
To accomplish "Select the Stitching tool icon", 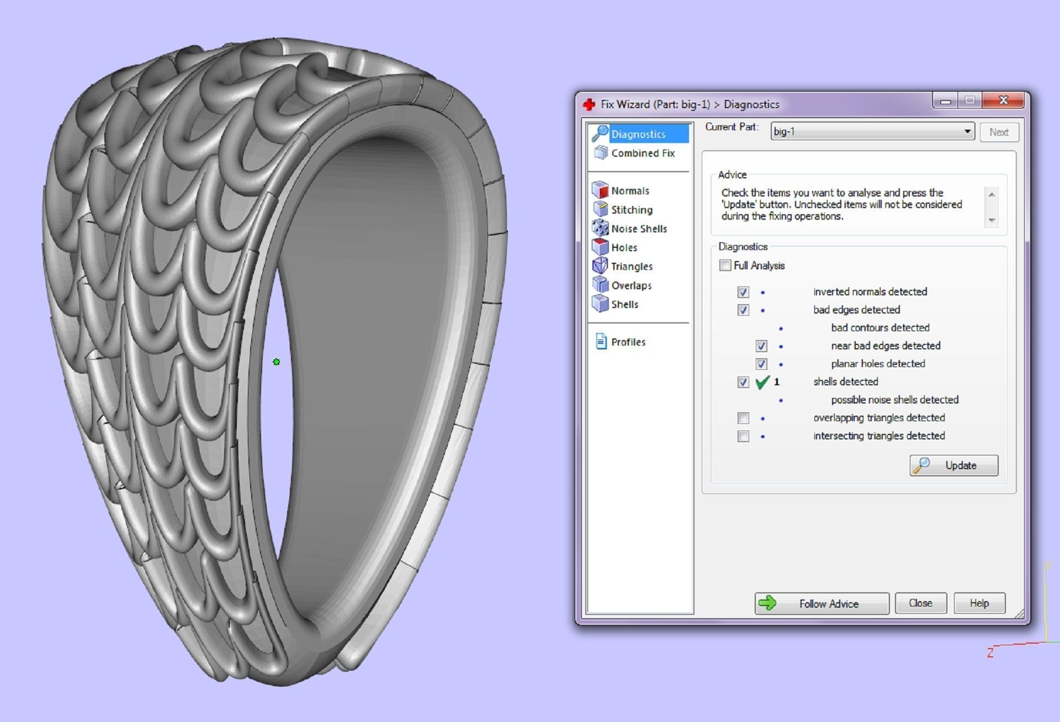I will coord(600,209).
